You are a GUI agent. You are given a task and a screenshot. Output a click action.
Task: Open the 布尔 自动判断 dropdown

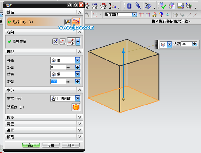pyautogui.click(x=78, y=98)
